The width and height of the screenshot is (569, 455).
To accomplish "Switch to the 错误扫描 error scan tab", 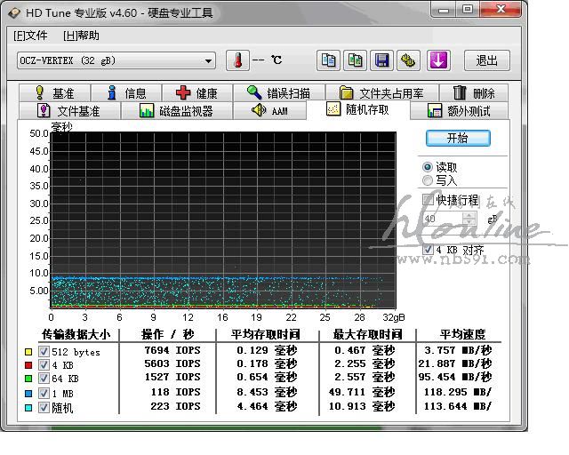I will click(278, 93).
